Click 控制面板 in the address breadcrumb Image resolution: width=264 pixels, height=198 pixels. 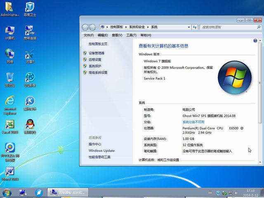[116, 27]
